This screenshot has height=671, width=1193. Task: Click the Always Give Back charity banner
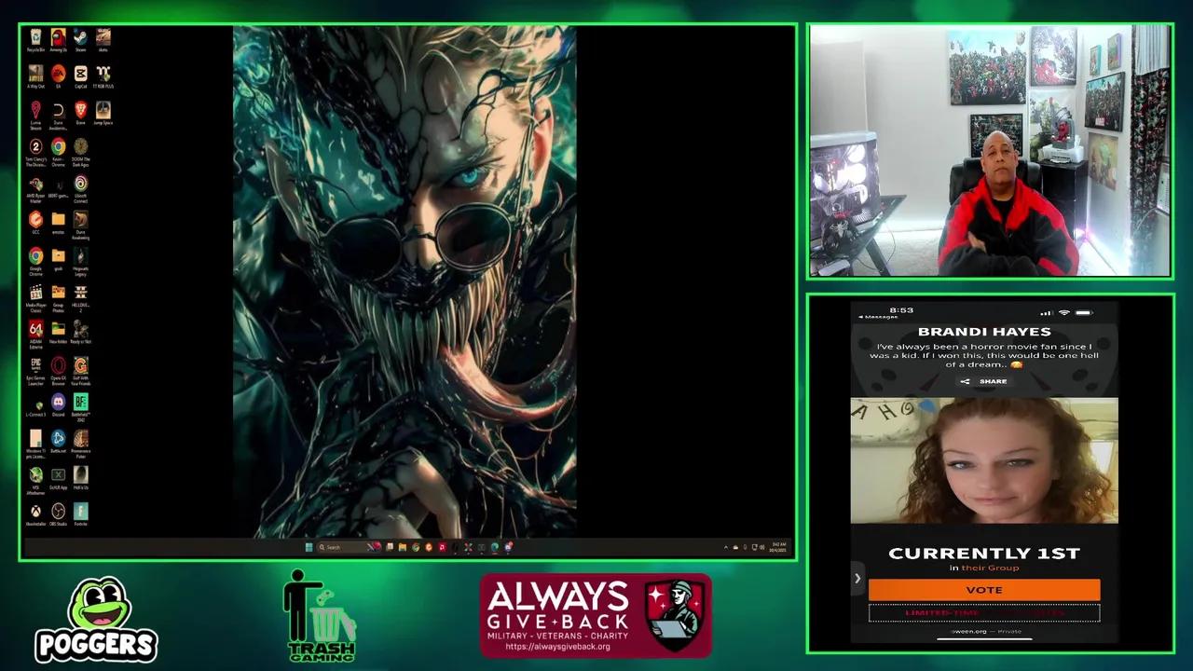596,616
